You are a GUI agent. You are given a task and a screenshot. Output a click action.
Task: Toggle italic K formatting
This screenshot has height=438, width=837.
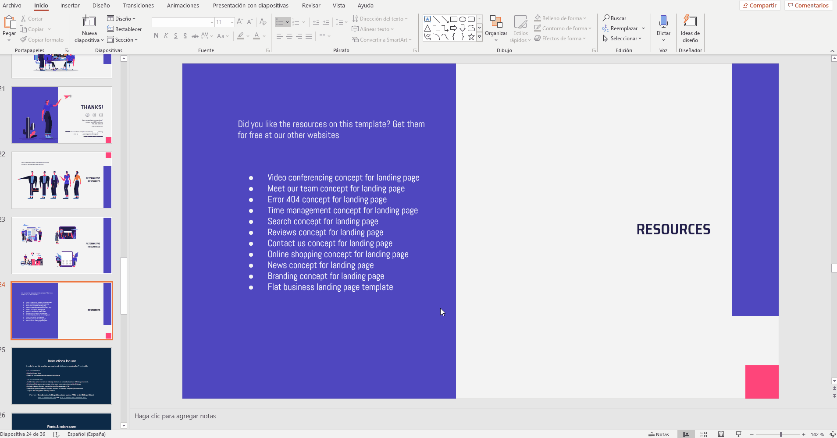(166, 36)
